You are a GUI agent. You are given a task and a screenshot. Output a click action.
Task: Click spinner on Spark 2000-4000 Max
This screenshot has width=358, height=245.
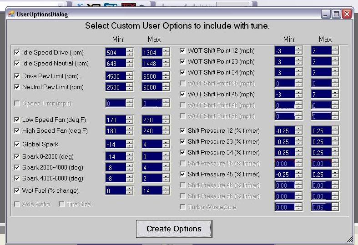(166, 168)
